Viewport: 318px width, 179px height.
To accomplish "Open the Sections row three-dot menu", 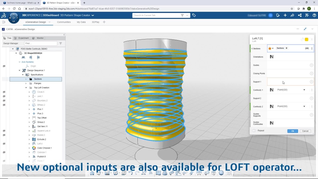I will pos(312,48).
